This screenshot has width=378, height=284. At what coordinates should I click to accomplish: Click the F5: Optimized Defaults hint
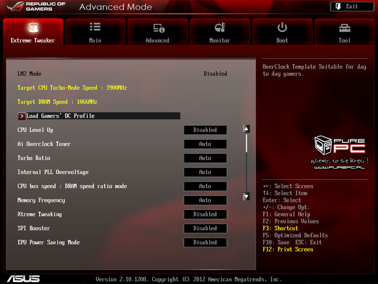[x=295, y=235]
